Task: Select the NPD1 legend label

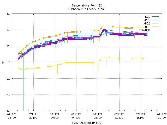Action: (x=147, y=20)
